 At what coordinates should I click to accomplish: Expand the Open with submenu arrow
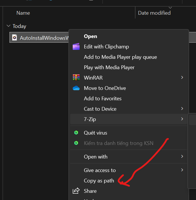click(x=182, y=156)
